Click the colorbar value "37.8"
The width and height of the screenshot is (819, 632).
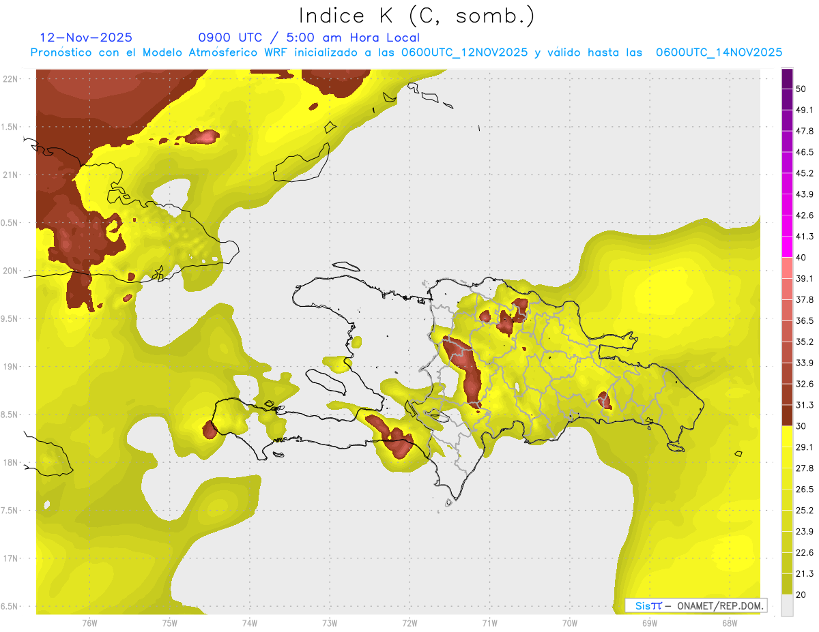pos(805,299)
